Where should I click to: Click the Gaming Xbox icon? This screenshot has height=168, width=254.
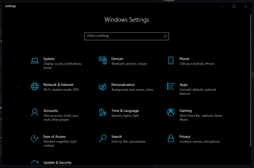coord(171,112)
